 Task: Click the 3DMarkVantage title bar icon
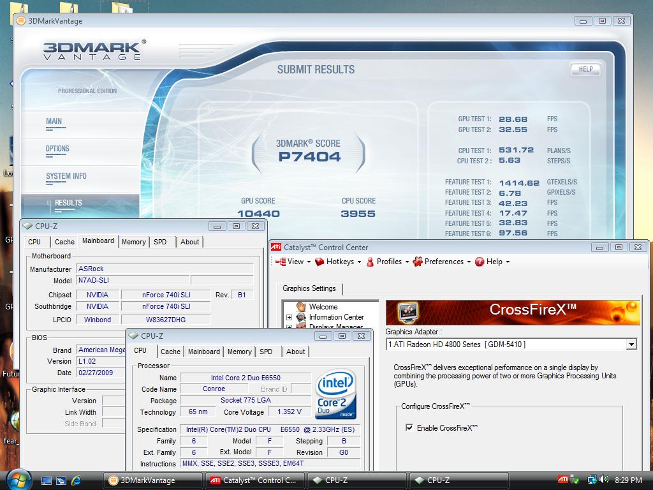pyautogui.click(x=20, y=21)
